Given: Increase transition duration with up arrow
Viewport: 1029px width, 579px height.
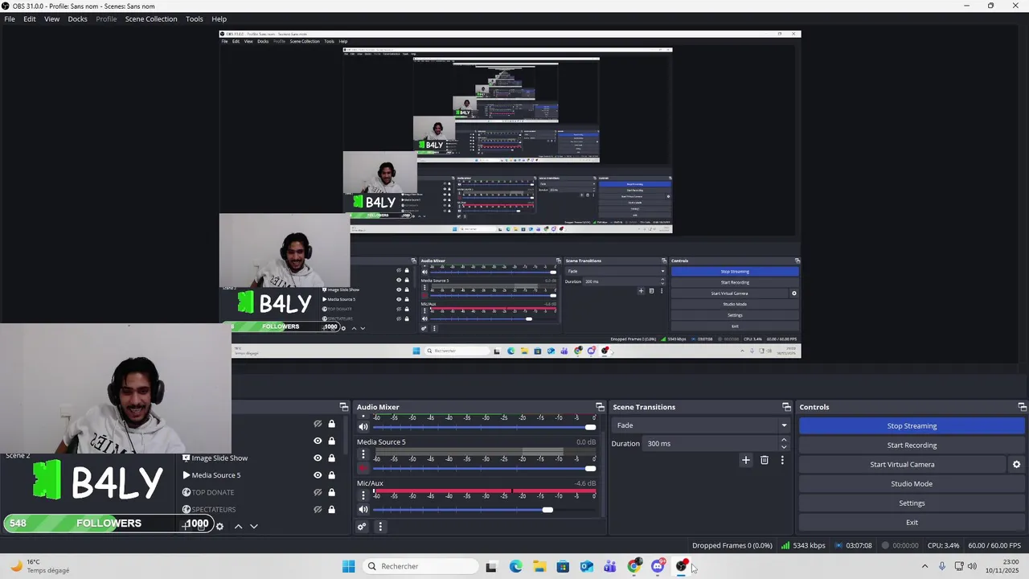Looking at the screenshot, I should click(x=784, y=440).
